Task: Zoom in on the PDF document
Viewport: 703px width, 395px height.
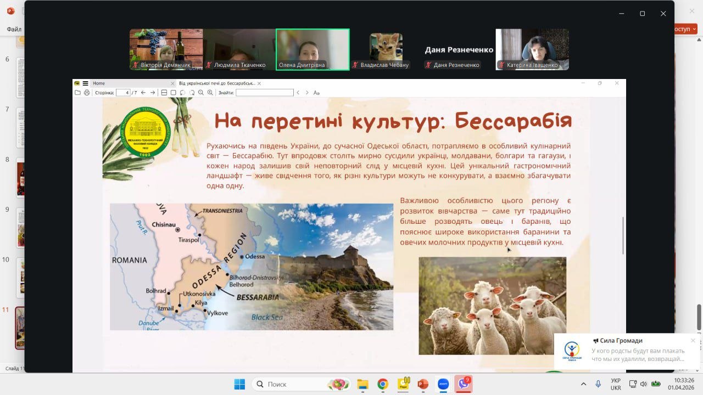Action: point(210,93)
